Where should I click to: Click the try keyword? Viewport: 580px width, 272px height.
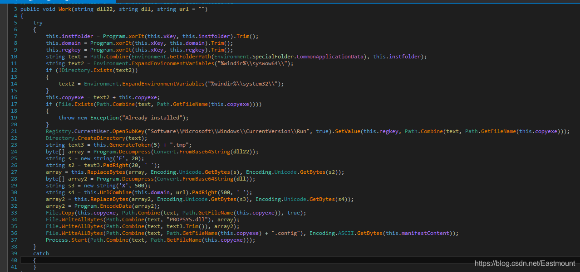pos(38,23)
